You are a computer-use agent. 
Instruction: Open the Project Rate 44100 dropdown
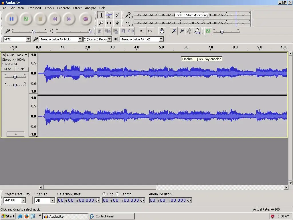(x=23, y=201)
